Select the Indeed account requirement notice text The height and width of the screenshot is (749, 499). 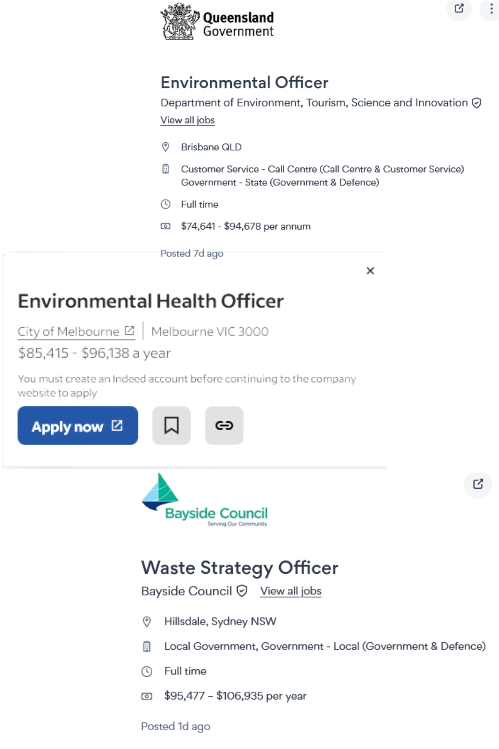187,386
